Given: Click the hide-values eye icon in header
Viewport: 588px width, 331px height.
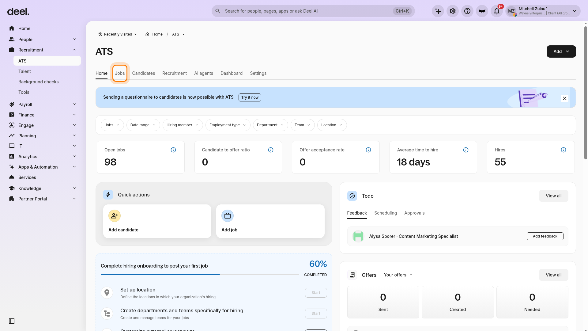Looking at the screenshot, I should [x=482, y=11].
